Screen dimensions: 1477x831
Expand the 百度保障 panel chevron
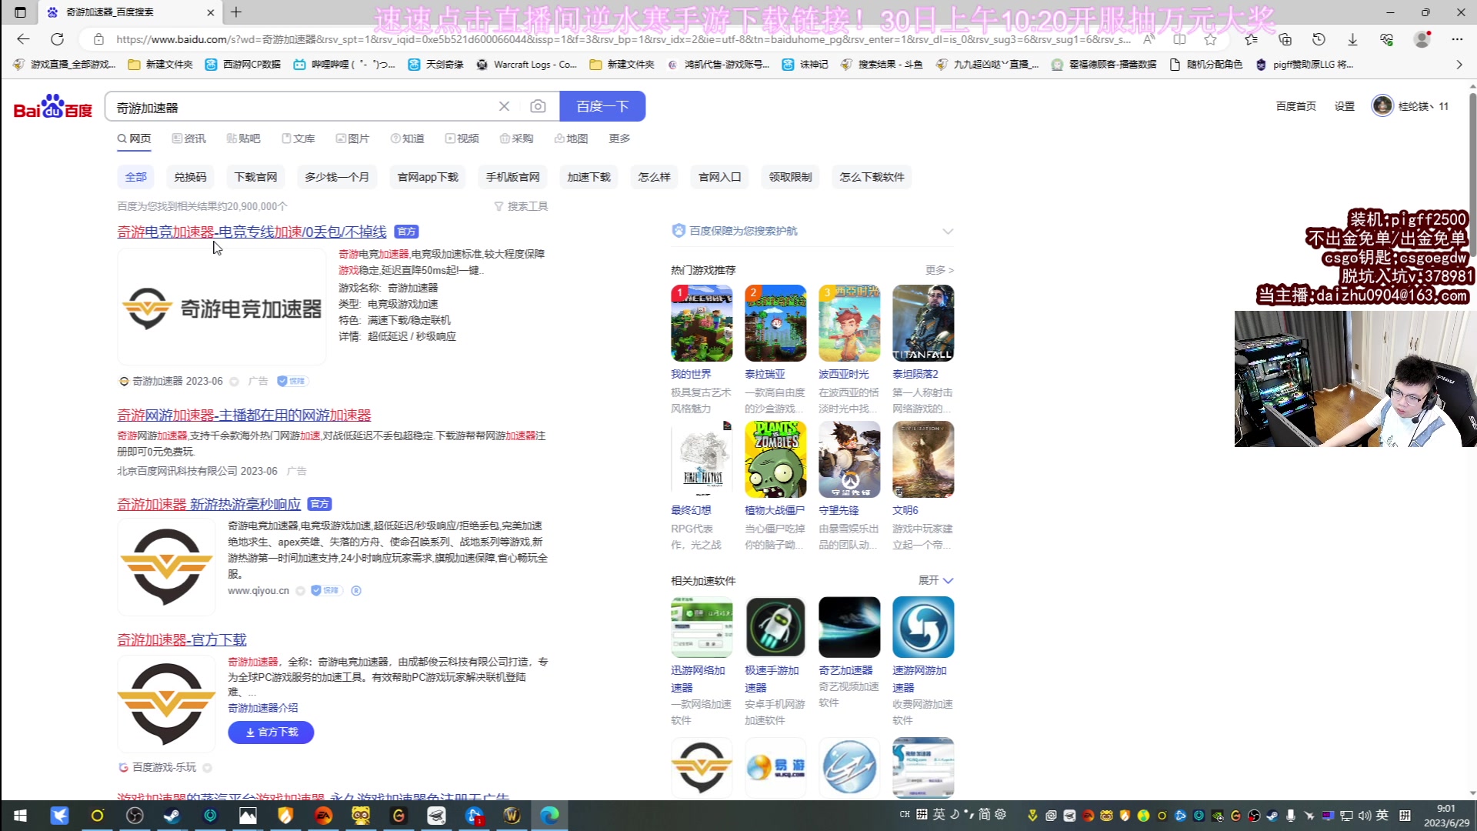click(948, 231)
